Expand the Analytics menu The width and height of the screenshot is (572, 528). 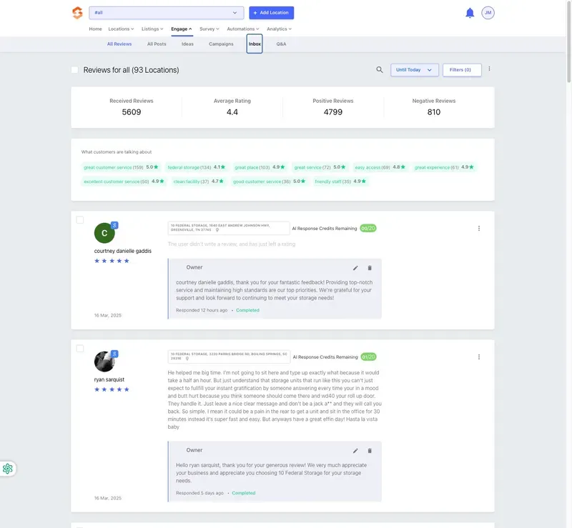pyautogui.click(x=279, y=29)
